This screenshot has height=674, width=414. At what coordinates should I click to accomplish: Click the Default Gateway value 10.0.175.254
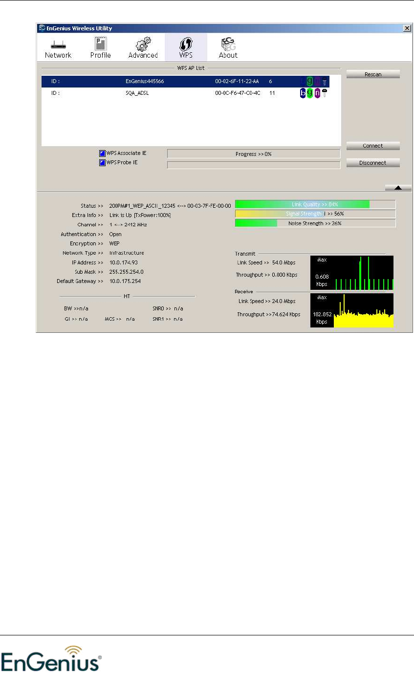click(x=126, y=282)
